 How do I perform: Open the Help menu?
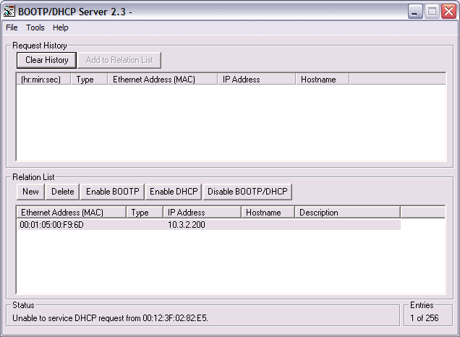[x=61, y=27]
